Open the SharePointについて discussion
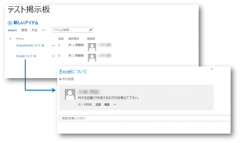Viewport: 240px width, 143px height. 28,45
